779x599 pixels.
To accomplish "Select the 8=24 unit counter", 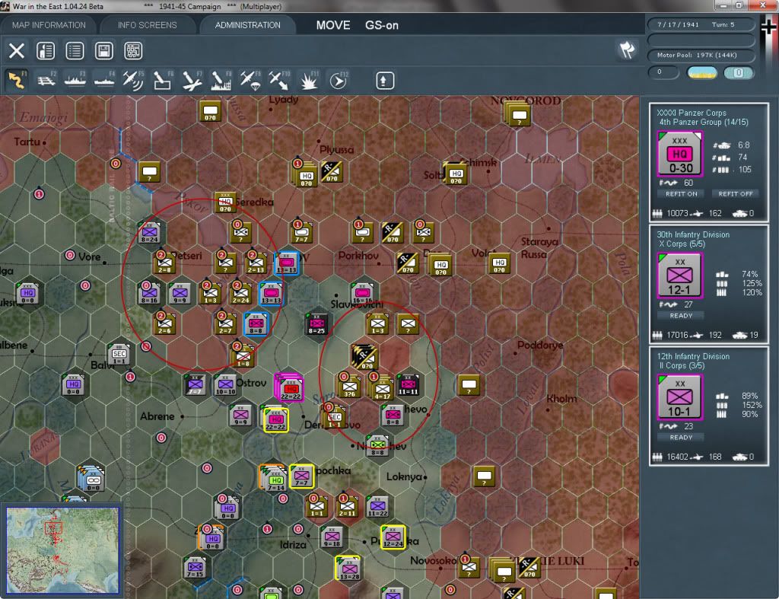I will (150, 233).
